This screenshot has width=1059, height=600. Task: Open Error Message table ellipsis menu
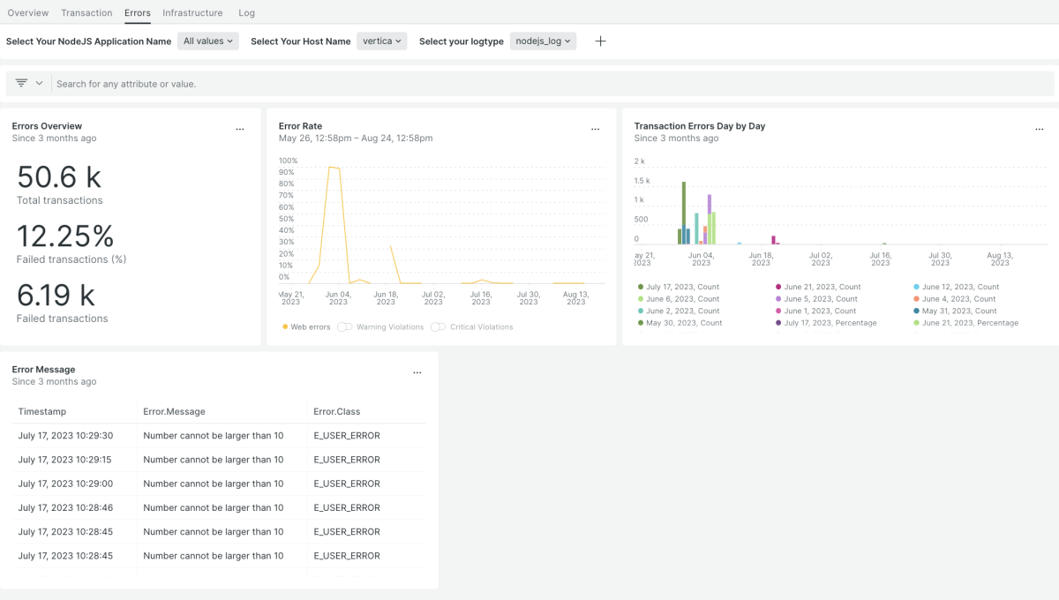pyautogui.click(x=417, y=373)
